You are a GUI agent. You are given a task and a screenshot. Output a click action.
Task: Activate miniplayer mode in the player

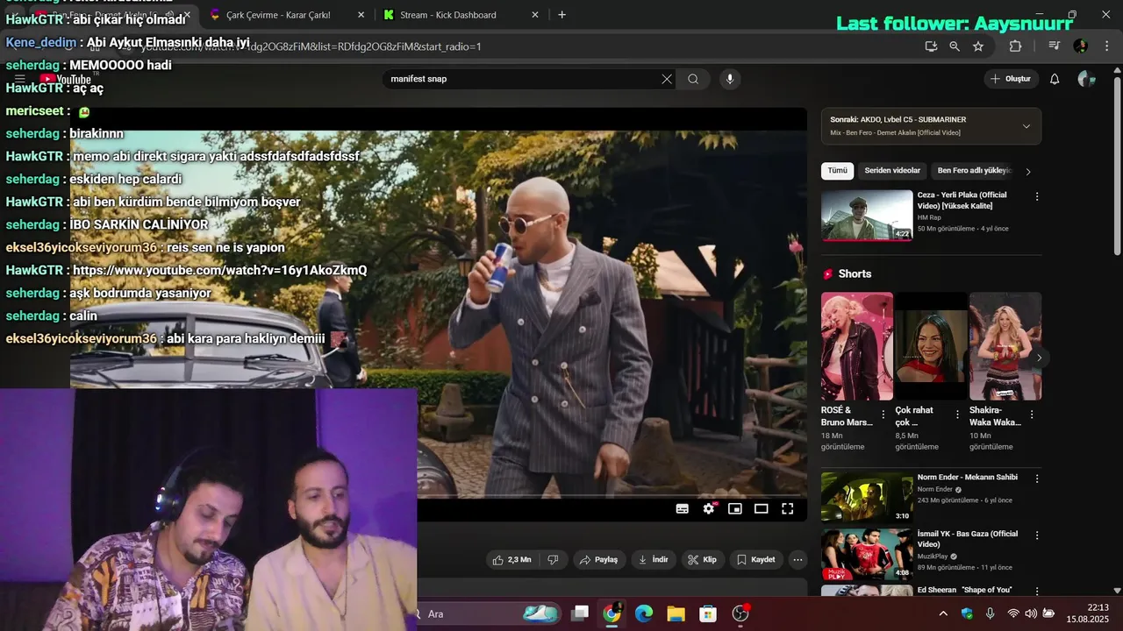point(735,508)
